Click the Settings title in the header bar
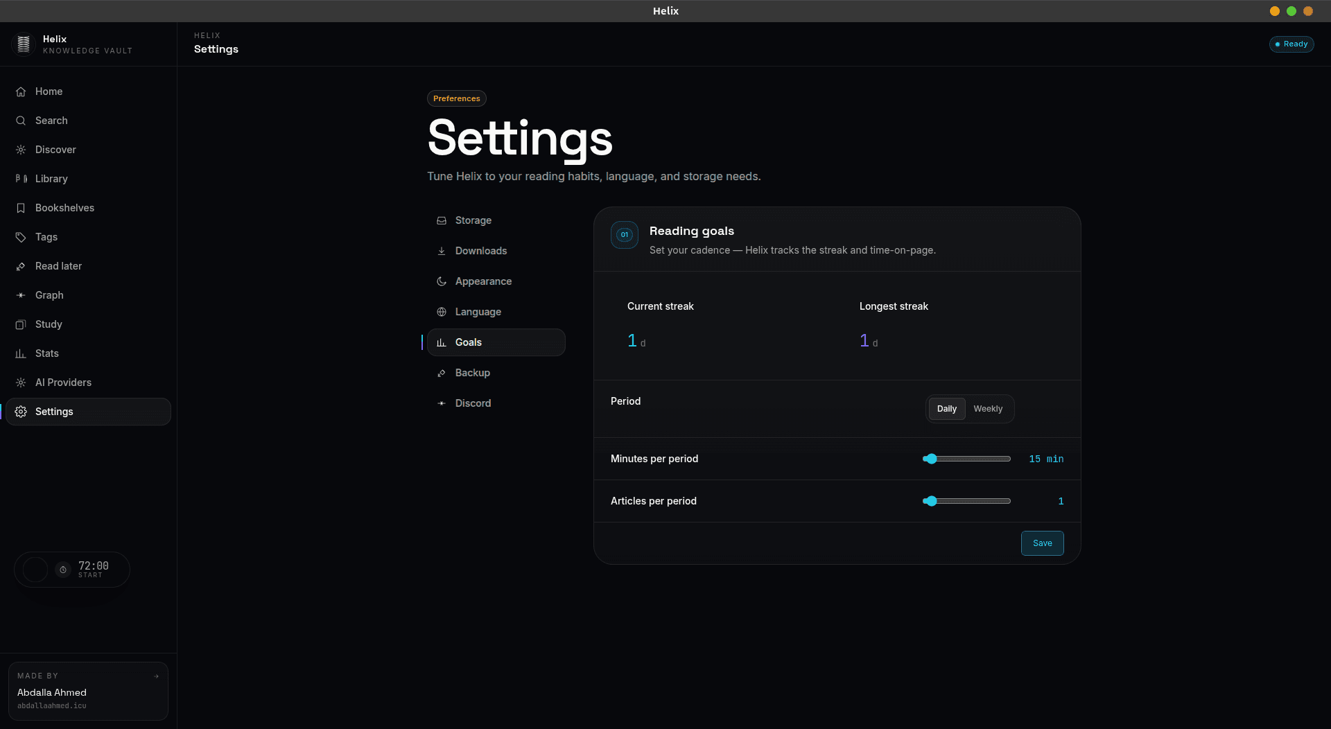This screenshot has width=1331, height=729. tap(216, 49)
